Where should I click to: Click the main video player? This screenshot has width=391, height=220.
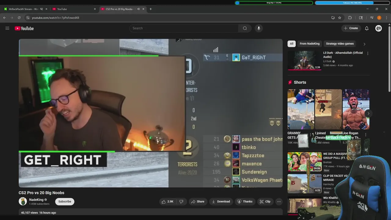point(151,113)
